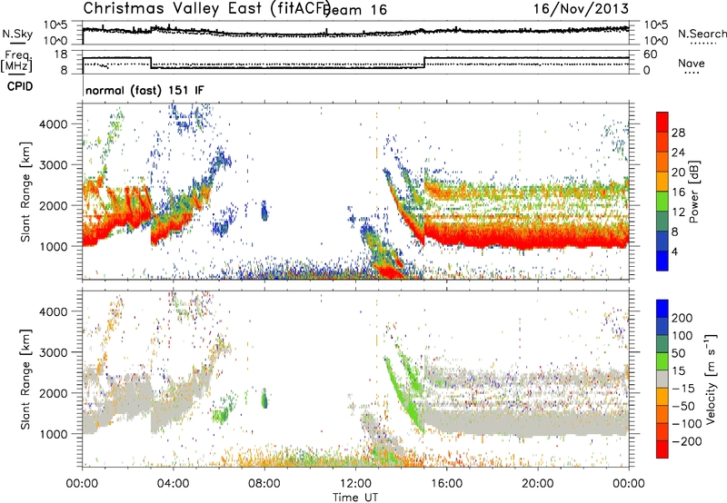Click the blue bottom of the power colorbar
Screen dimensions: 727x503
(x=662, y=263)
